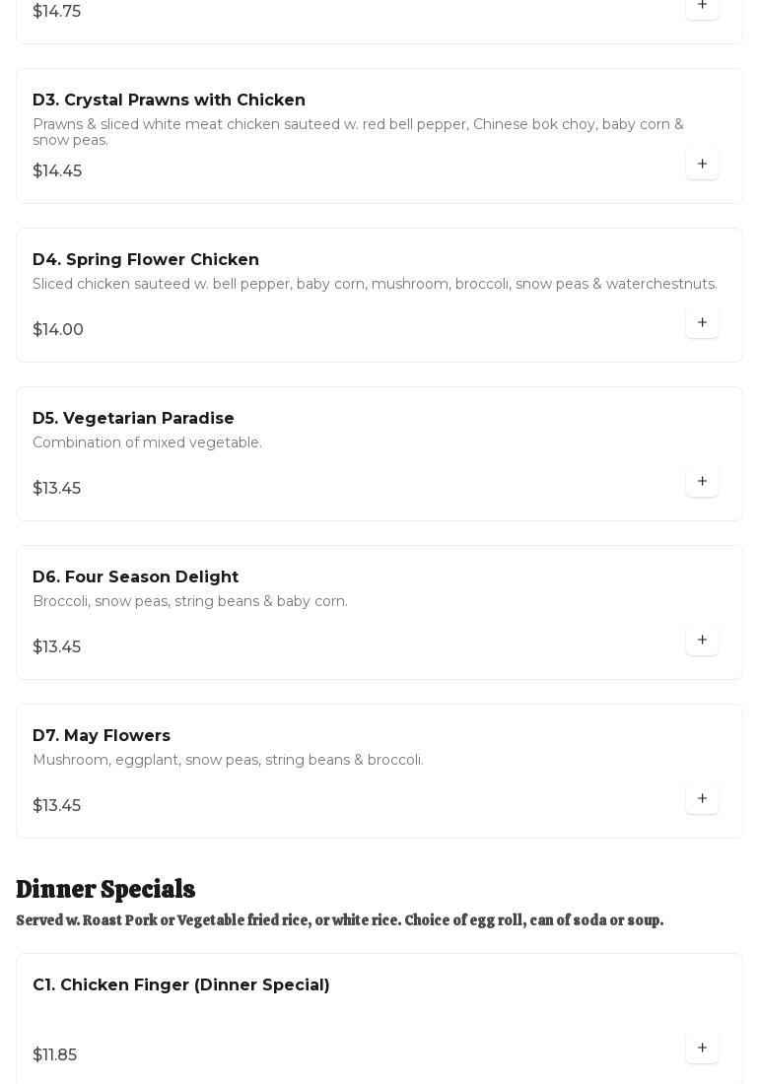Add C1 Chicken Finger Dinner Special
The height and width of the screenshot is (1084, 759).
tap(702, 1048)
